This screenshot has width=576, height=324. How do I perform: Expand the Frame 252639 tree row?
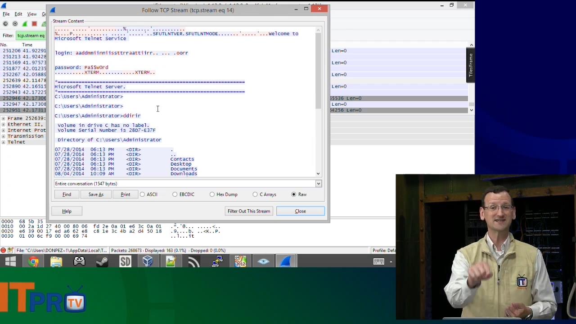(3, 118)
